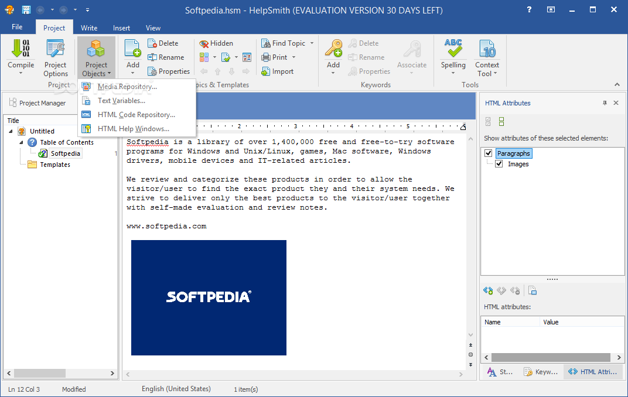The image size is (628, 397).
Task: Open HTML Code Repository entry
Action: 136,114
